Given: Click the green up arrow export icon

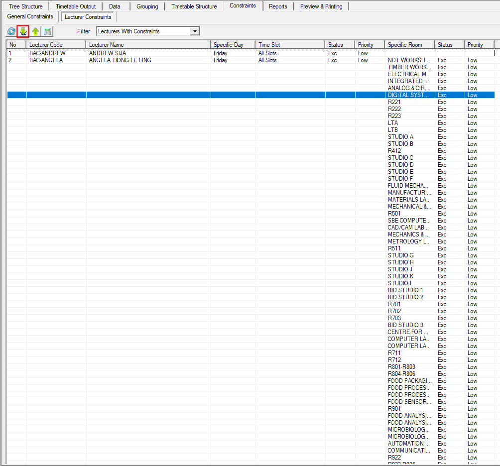Looking at the screenshot, I should click(35, 31).
